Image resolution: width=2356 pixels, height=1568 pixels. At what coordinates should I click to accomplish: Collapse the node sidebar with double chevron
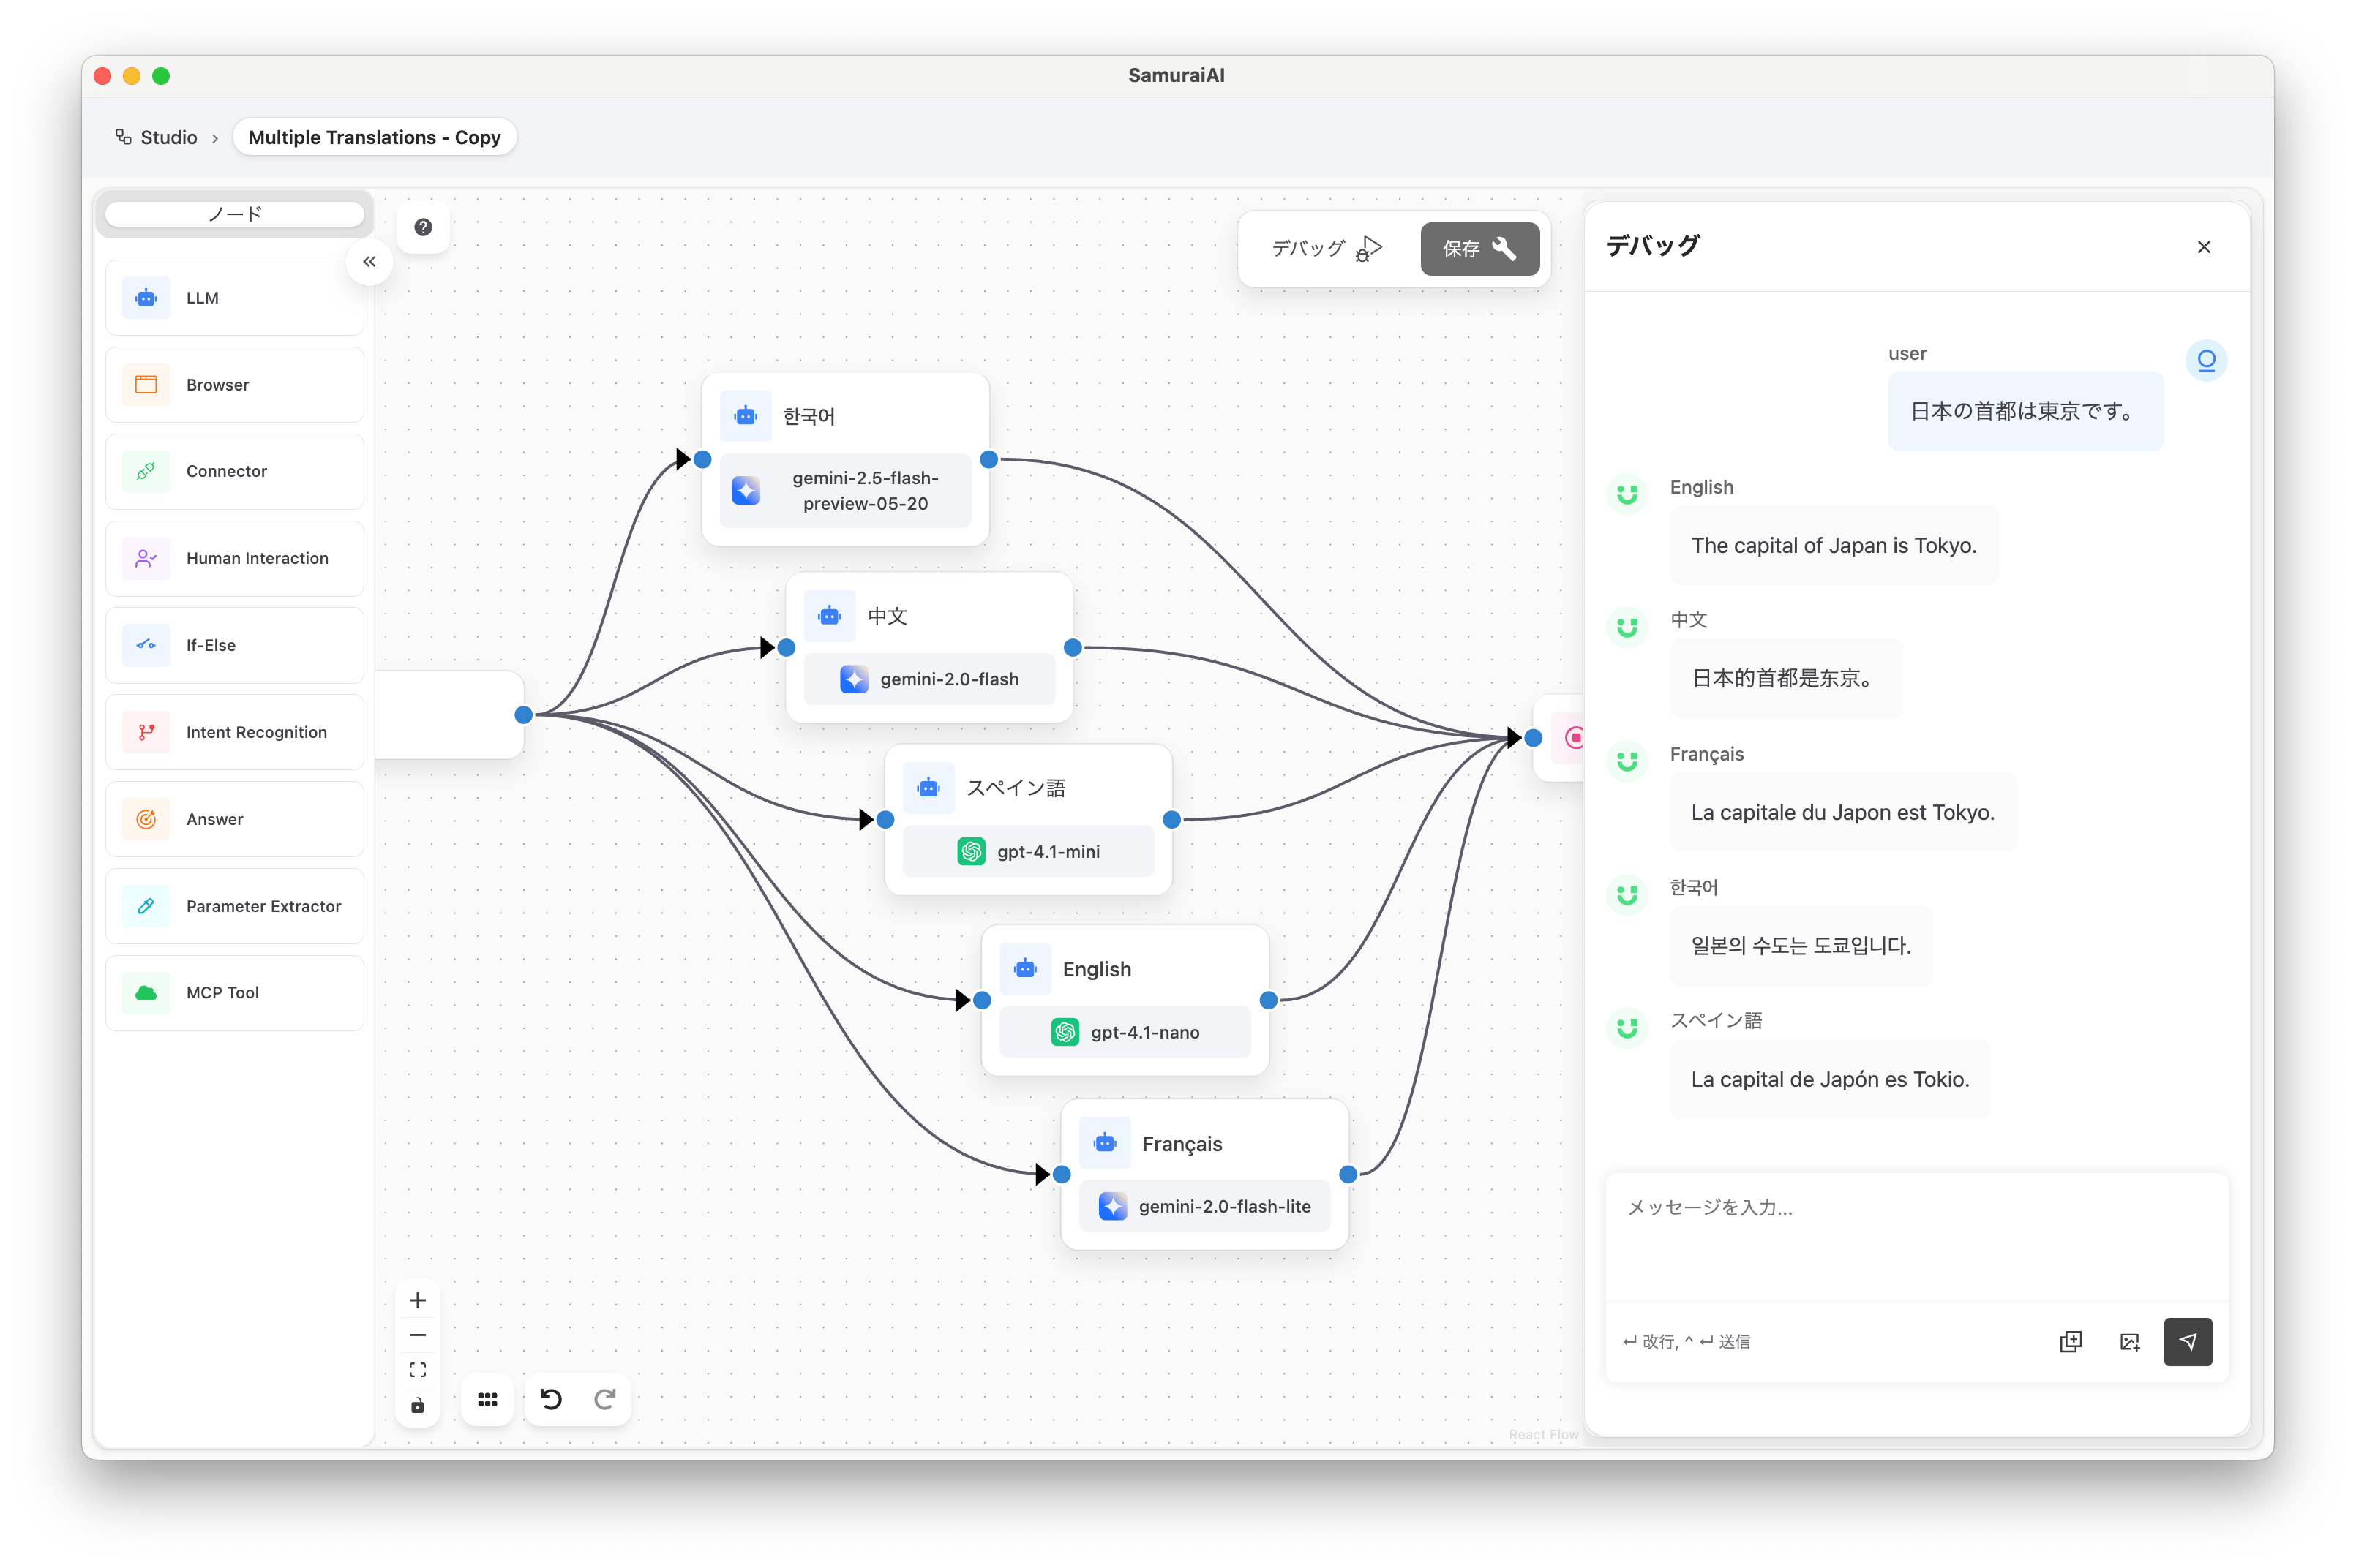pos(369,262)
